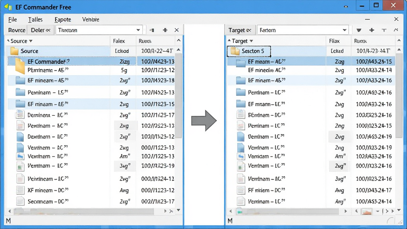Select the EF Commander folder row
The width and height of the screenshot is (407, 229).
(91, 62)
